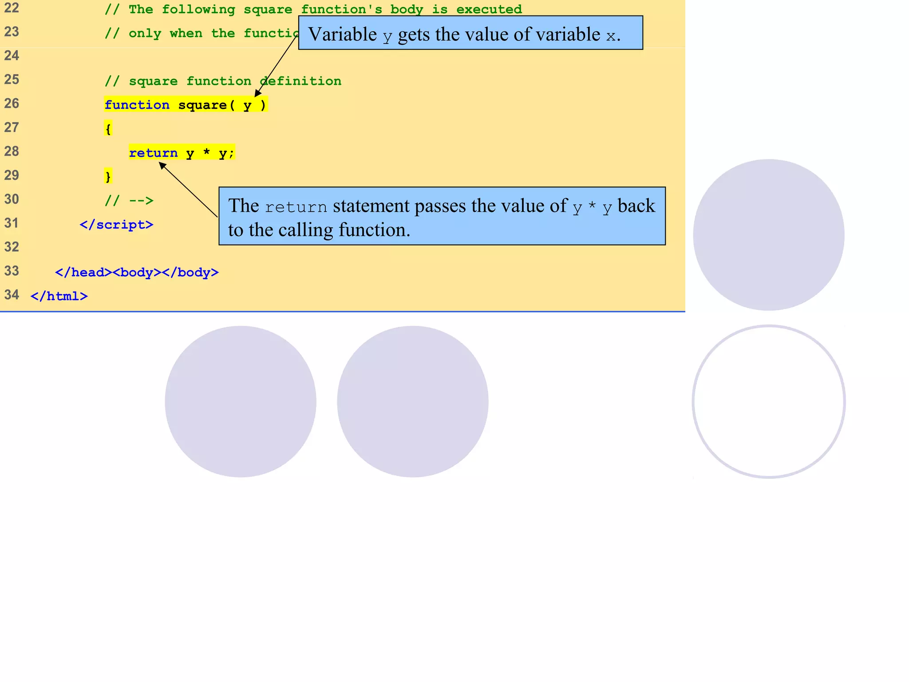Click the 'Variable y gets the value' callout
The height and width of the screenshot is (682, 909).
coord(470,33)
